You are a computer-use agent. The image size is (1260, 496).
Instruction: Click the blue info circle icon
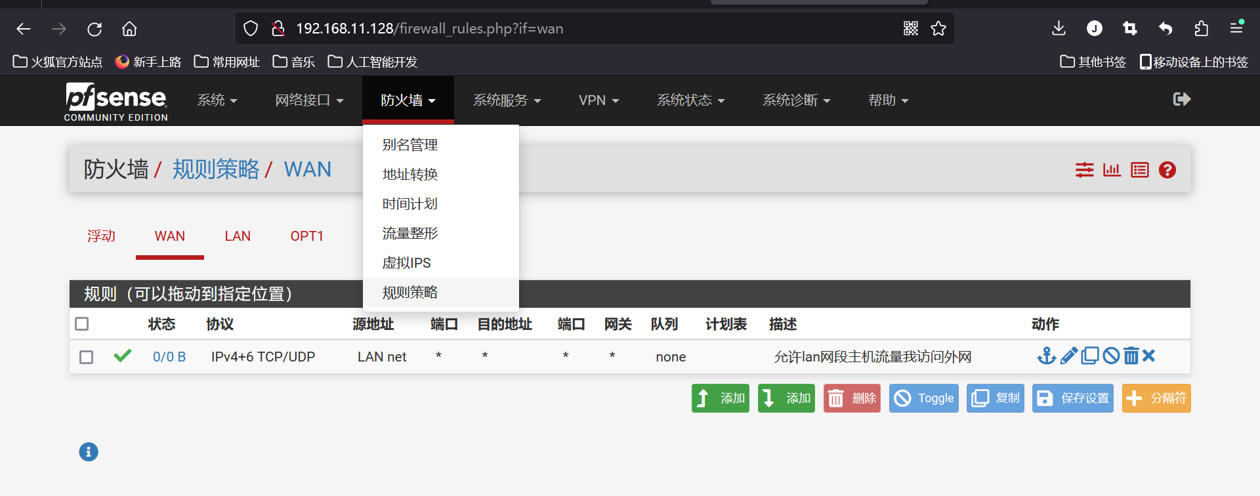tap(89, 452)
